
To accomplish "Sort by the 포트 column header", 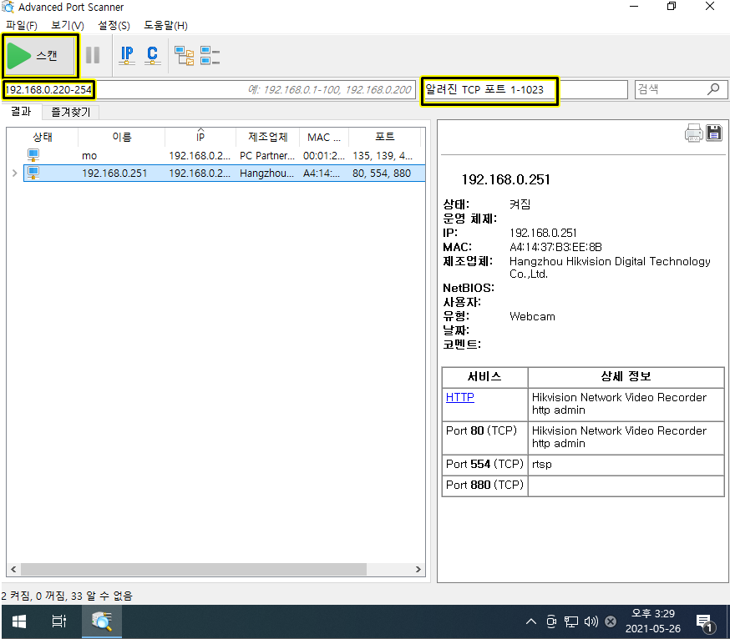I will coord(384,137).
